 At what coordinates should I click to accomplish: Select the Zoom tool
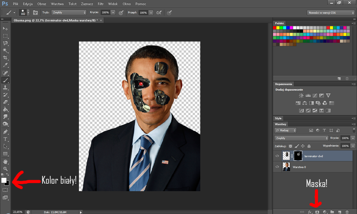5,169
